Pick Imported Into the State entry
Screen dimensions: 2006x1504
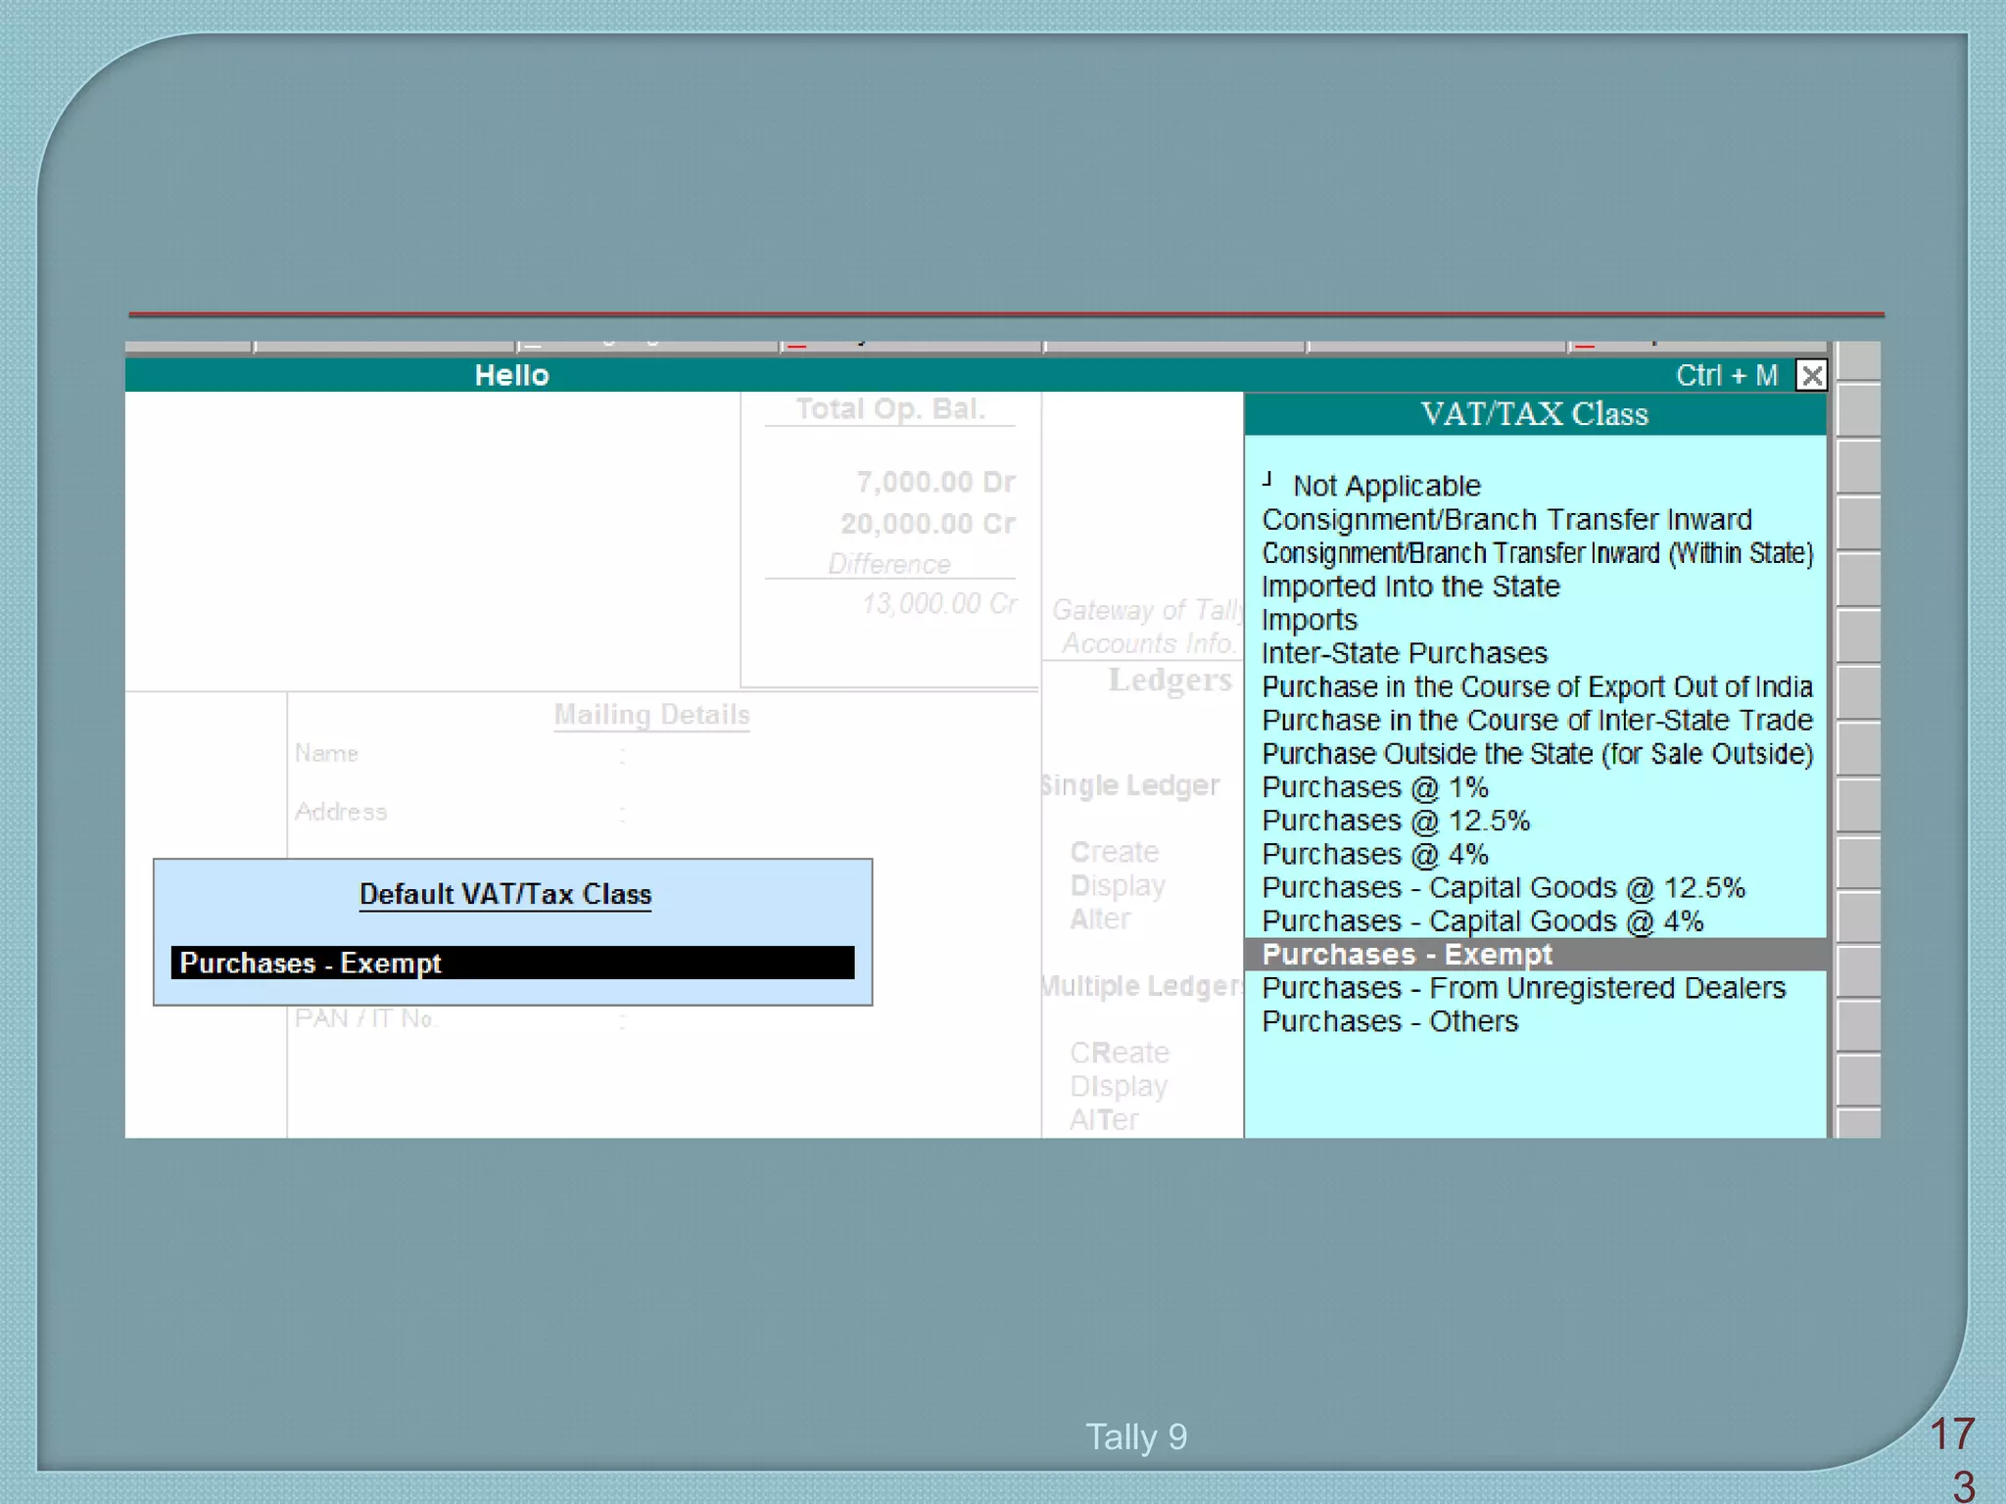click(1410, 587)
